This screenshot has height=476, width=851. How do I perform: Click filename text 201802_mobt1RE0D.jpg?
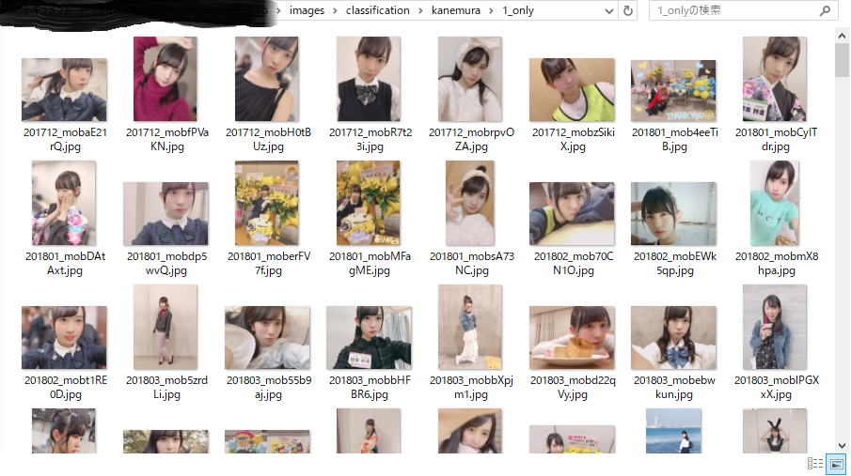tap(66, 387)
